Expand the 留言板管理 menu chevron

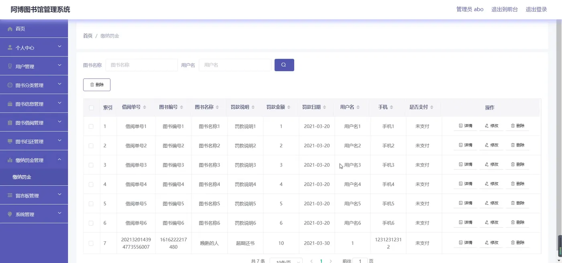[x=59, y=195]
